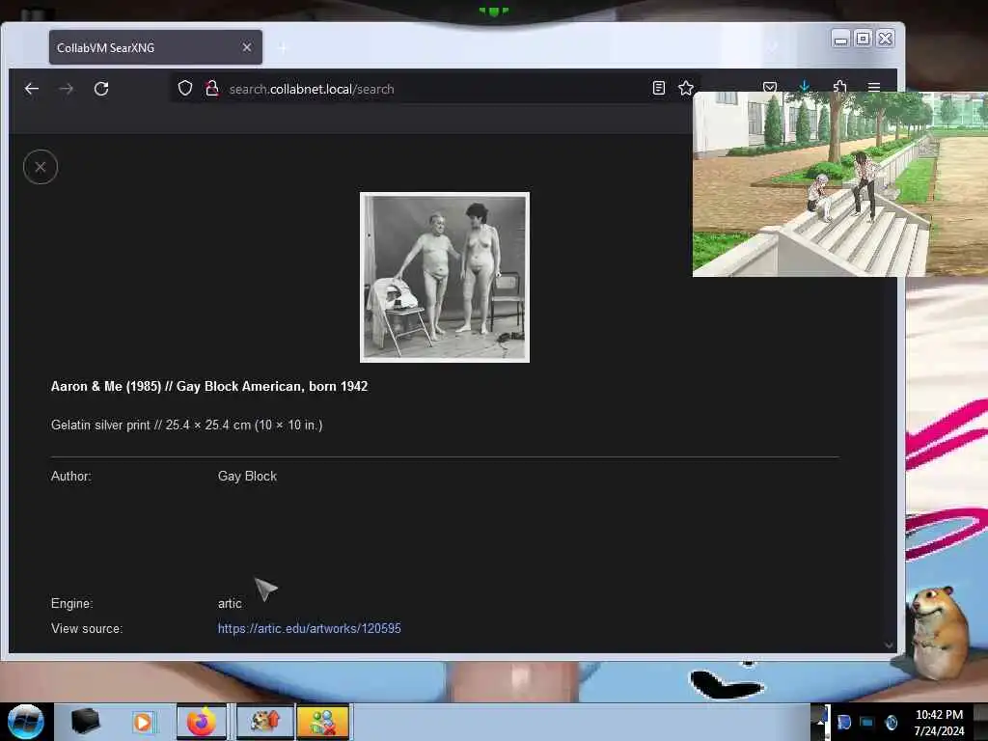Screen dimensions: 988x741
Task: Open the Pocket save icon
Action: coord(769,86)
